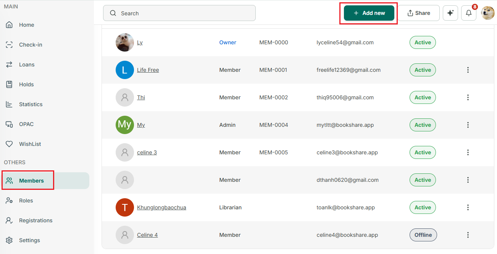Expand options menu for Celine 4

coord(468,235)
